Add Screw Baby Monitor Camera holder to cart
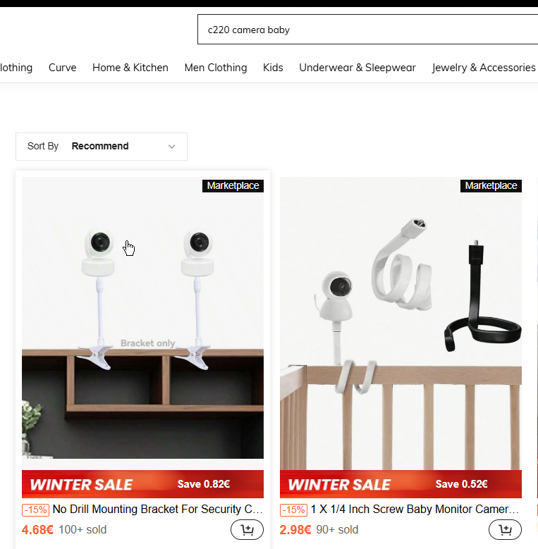This screenshot has height=549, width=538. pos(505,530)
